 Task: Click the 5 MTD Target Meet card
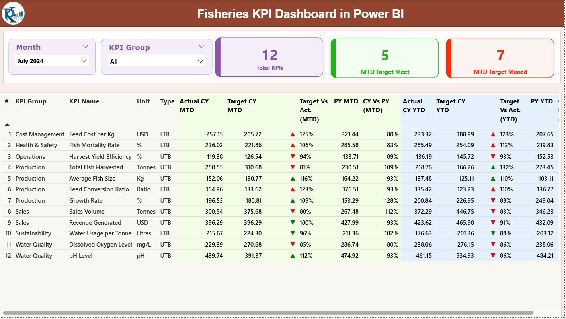coord(384,57)
